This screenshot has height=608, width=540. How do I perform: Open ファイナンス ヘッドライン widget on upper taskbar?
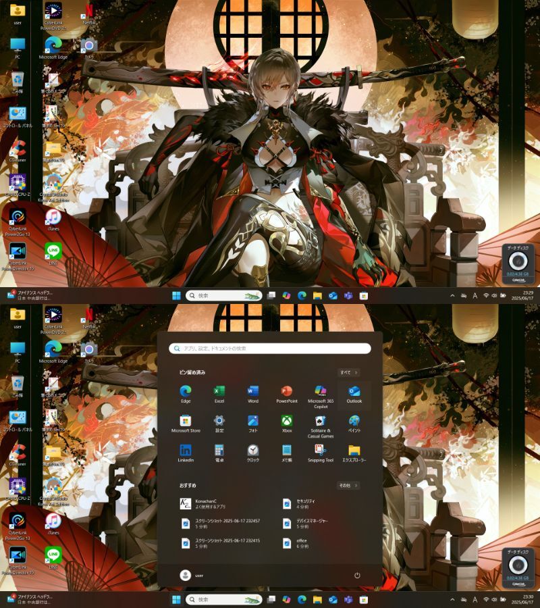tap(30, 295)
